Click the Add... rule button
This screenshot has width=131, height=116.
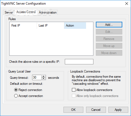[109, 25]
